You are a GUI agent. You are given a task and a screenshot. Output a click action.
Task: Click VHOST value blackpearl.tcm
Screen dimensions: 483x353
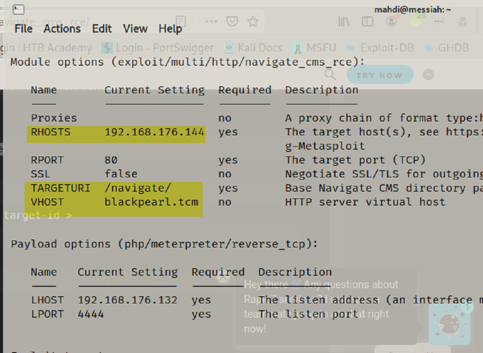(151, 202)
